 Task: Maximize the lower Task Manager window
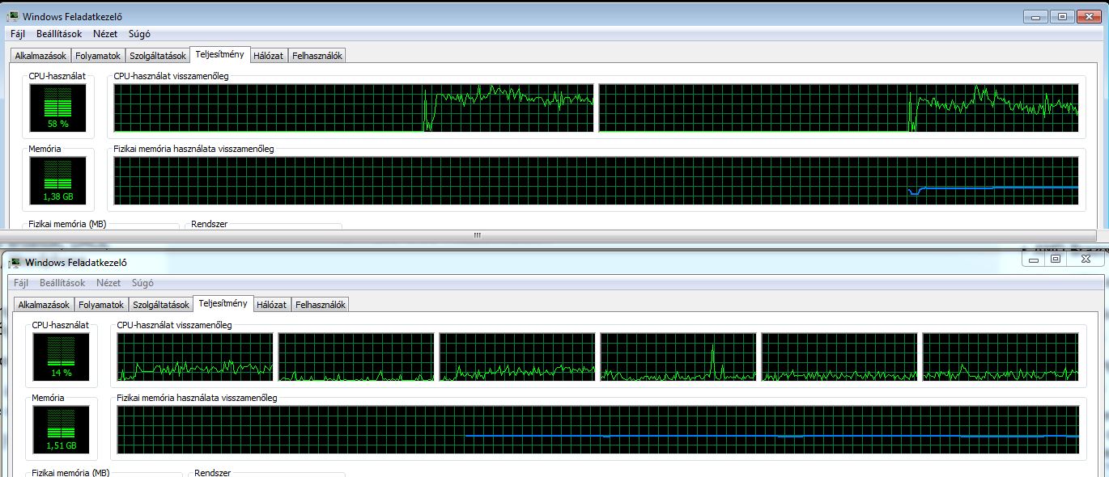coord(1055,259)
